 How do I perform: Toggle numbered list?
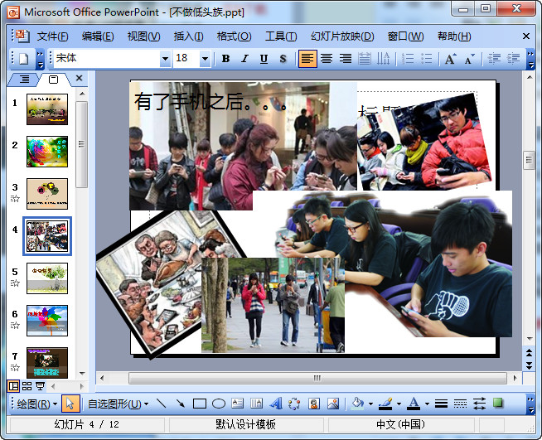(x=408, y=58)
